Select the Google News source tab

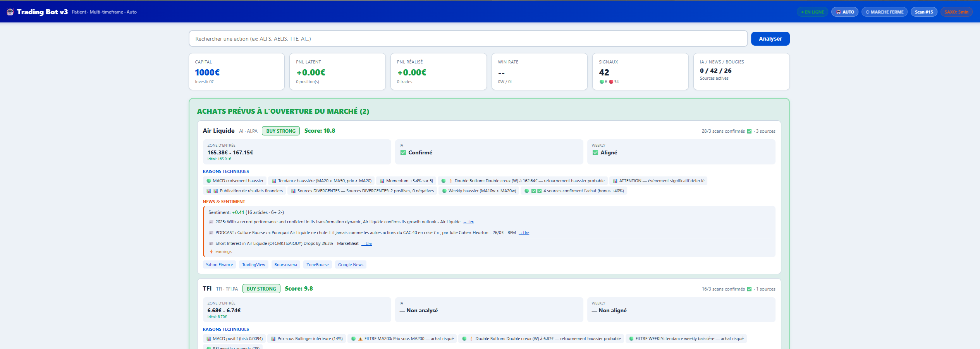(x=350, y=264)
